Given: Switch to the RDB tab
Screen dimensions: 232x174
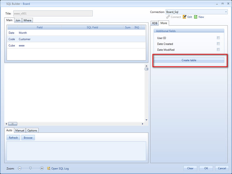Looking at the screenshot, I should 154,23.
